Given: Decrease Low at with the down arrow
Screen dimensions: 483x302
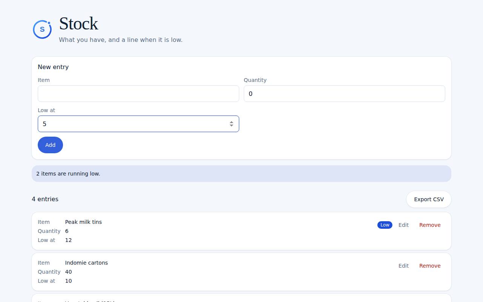Looking at the screenshot, I should point(231,126).
